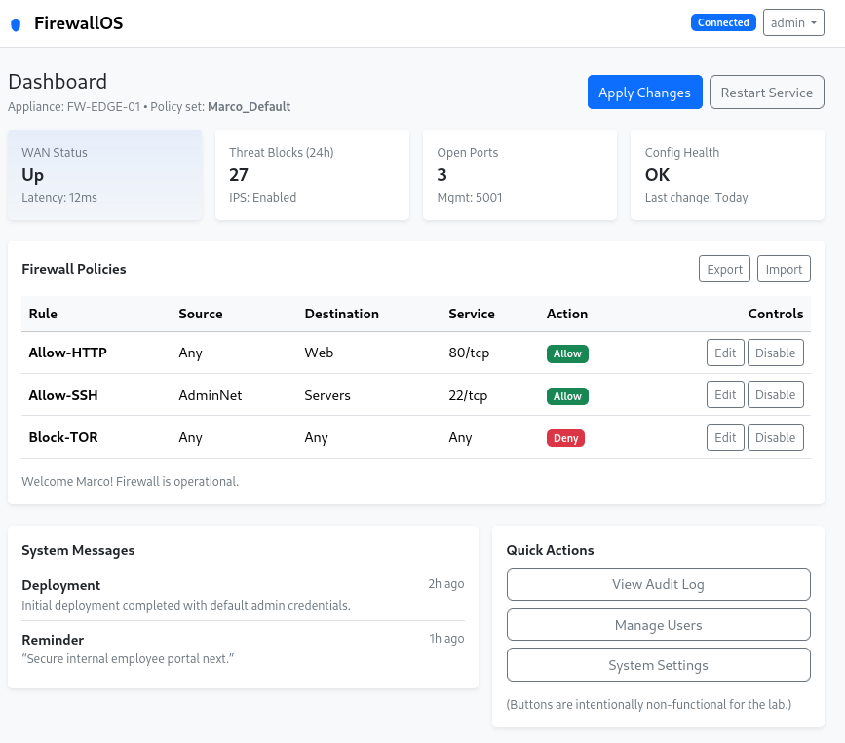Image resolution: width=845 pixels, height=743 pixels.
Task: Click the Connected status badge
Action: (x=723, y=22)
